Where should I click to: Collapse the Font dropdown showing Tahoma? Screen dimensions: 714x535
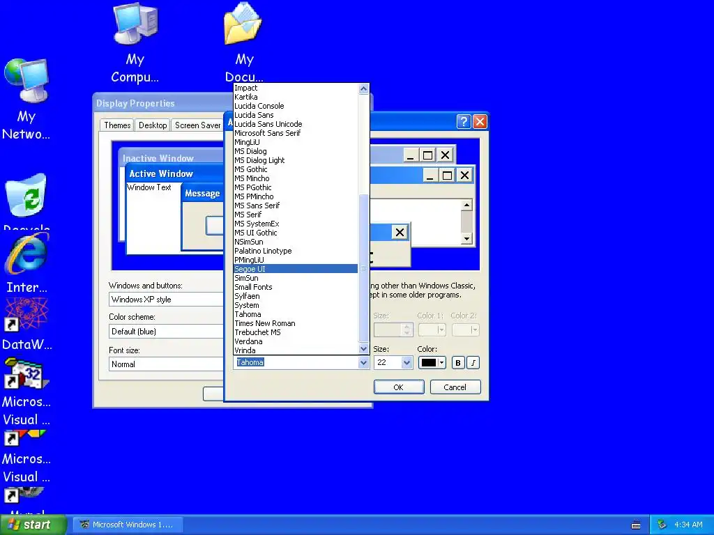[x=363, y=362]
